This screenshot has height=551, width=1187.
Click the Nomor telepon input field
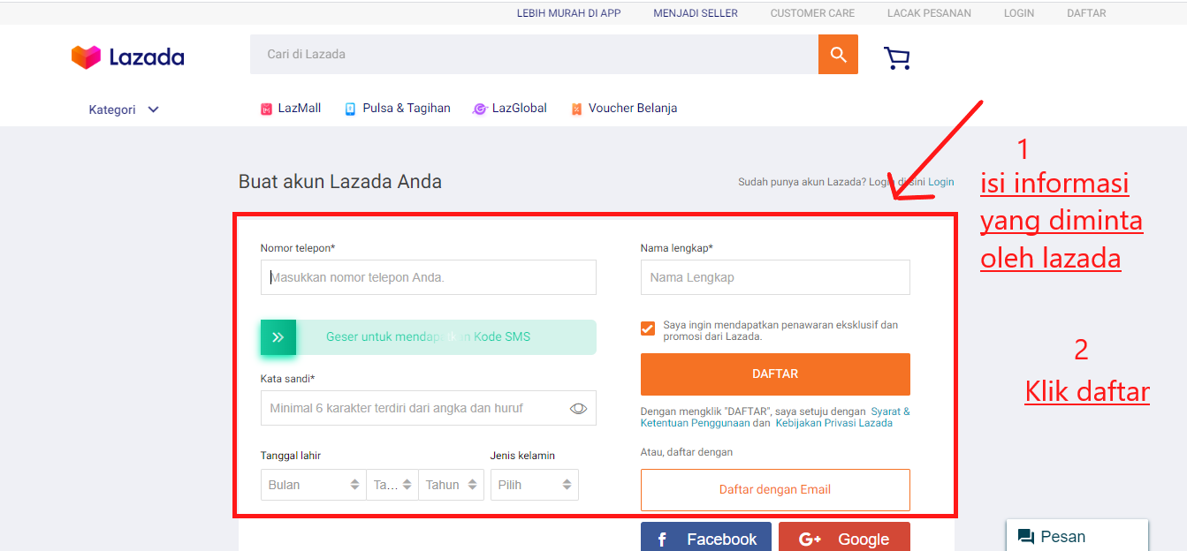(x=429, y=277)
